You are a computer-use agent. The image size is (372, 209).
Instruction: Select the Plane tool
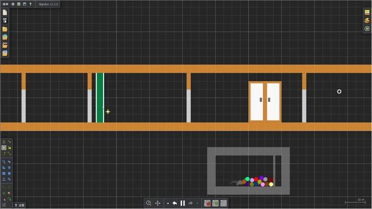coord(4,179)
